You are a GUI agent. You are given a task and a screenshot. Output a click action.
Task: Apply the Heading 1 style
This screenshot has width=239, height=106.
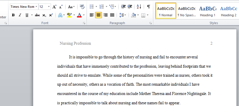pyautogui.click(x=208, y=11)
